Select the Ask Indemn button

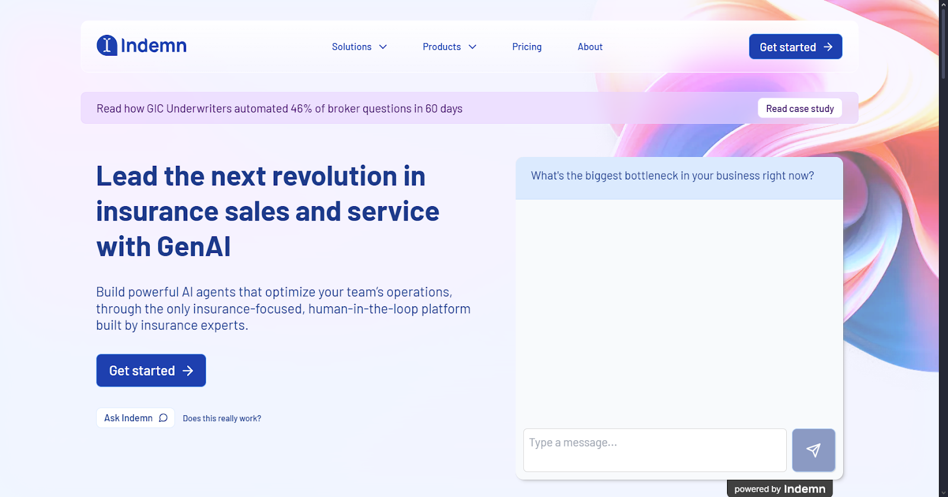click(136, 418)
